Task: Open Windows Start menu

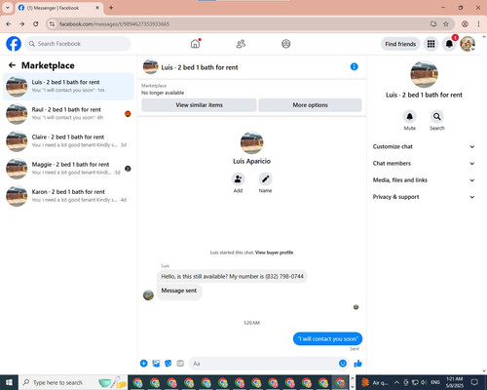Action: coord(9,382)
